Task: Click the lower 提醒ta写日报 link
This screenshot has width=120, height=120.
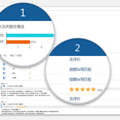Action: coord(80,79)
